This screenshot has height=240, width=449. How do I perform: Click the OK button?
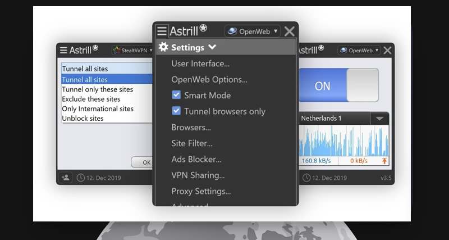[x=143, y=162]
